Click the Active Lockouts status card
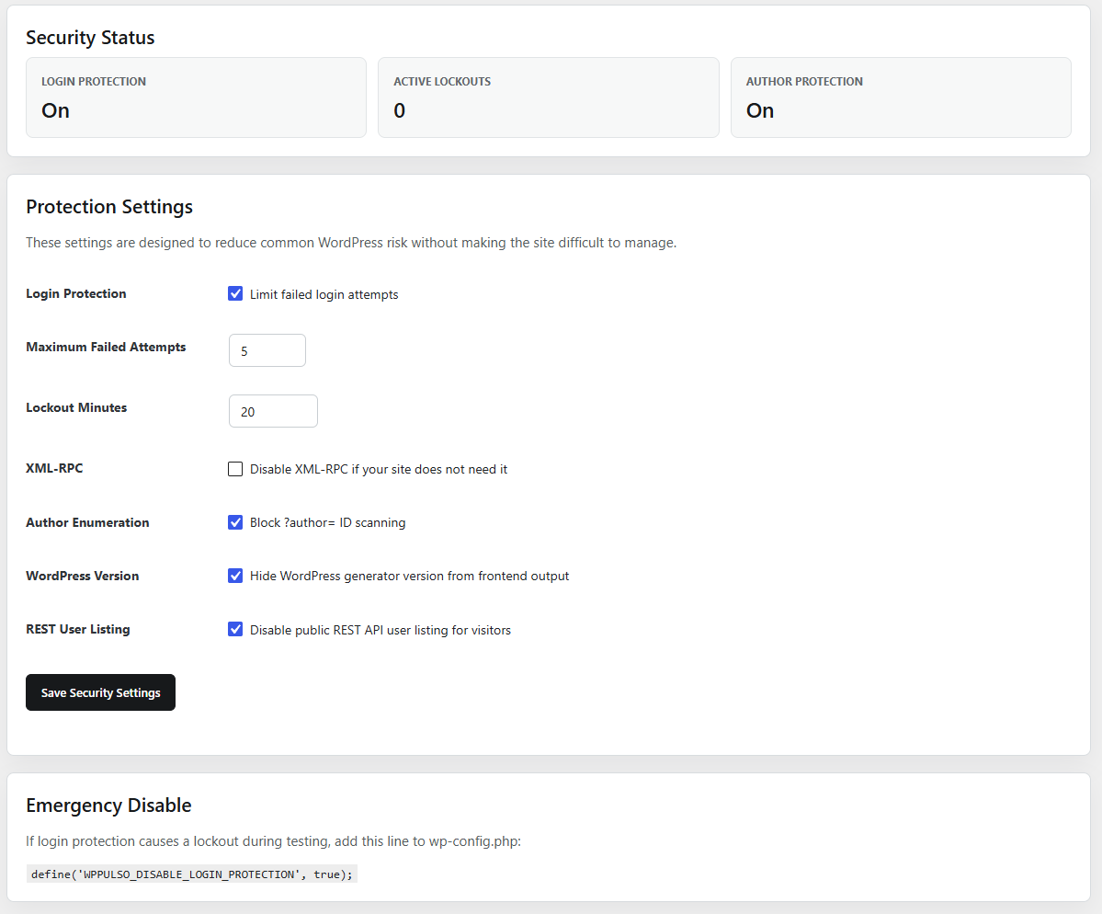Viewport: 1102px width, 914px height. point(548,97)
